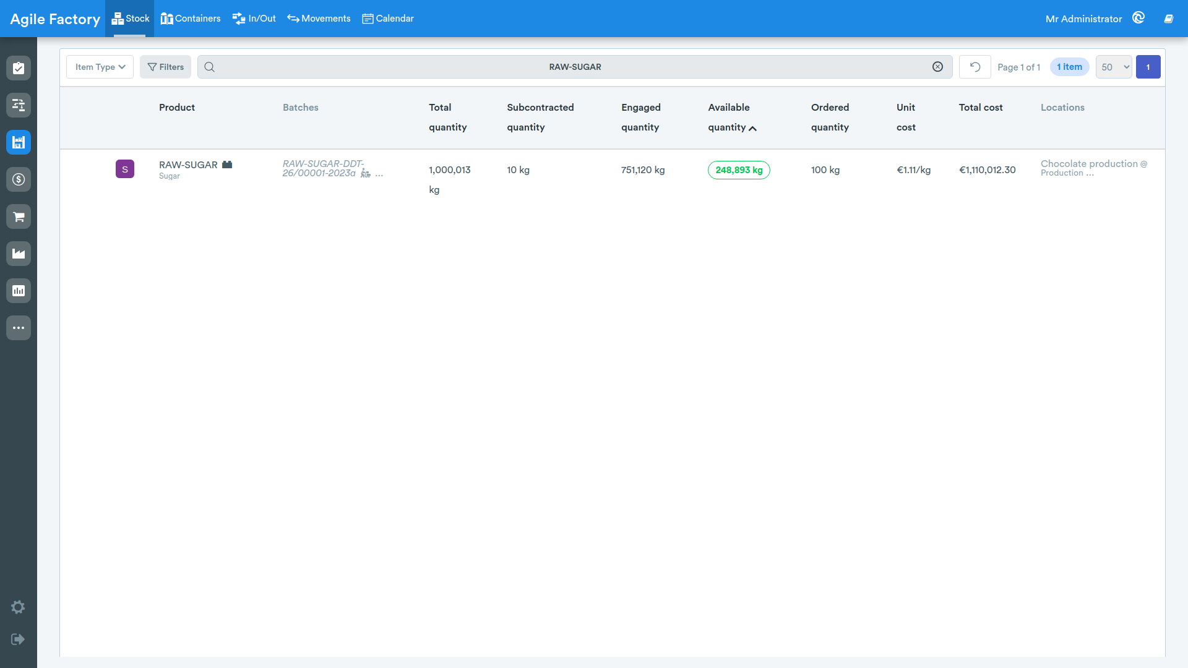
Task: Open the page size 50 dropdown
Action: tap(1114, 67)
